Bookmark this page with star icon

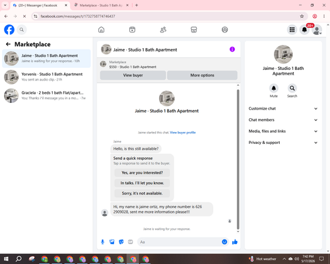(x=302, y=16)
